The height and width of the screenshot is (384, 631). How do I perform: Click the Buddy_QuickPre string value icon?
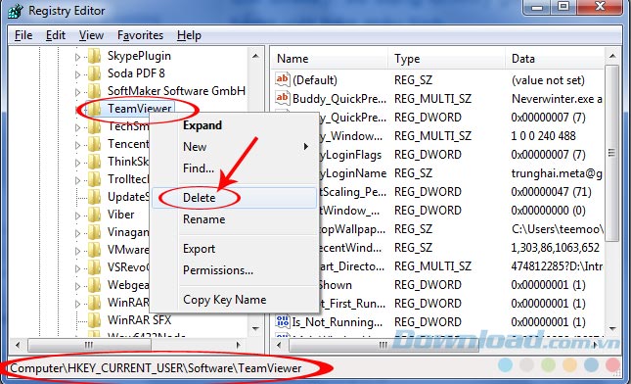click(x=282, y=98)
